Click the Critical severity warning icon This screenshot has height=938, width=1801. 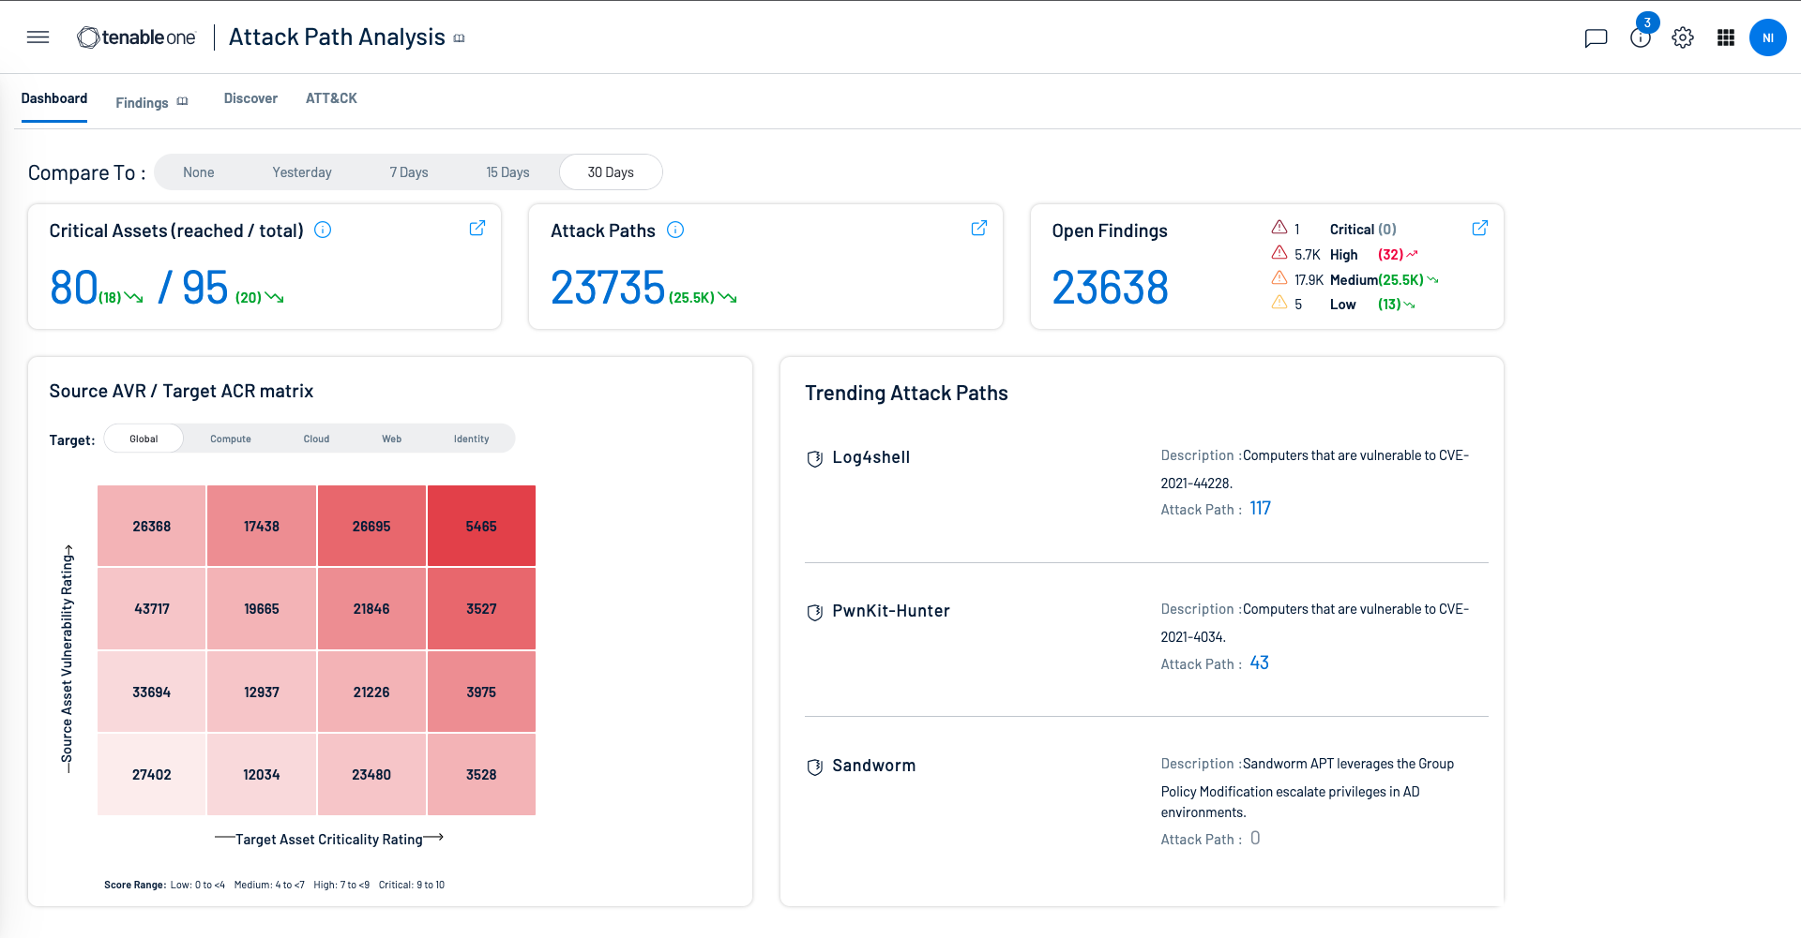[1279, 228]
